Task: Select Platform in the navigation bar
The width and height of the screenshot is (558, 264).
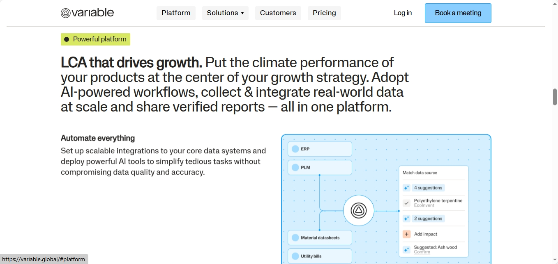Action: click(176, 13)
